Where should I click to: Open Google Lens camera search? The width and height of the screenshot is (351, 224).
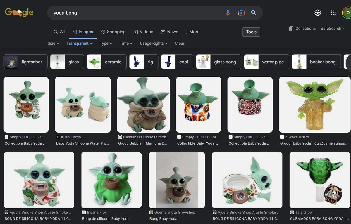coord(241,13)
